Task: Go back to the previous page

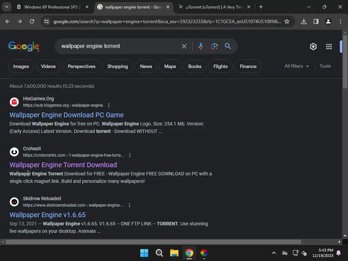Action: [x=7, y=21]
